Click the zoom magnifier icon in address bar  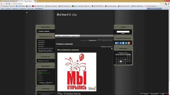pyautogui.click(x=161, y=4)
